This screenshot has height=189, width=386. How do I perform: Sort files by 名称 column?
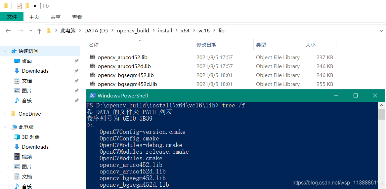coord(94,45)
